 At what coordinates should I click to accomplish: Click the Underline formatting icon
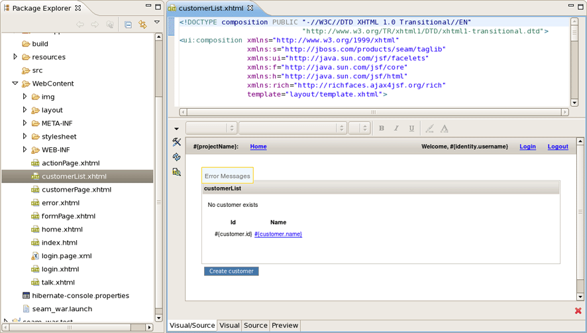[x=411, y=128]
